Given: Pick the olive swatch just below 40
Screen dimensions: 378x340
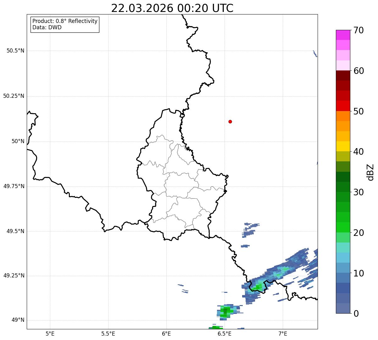Looking at the screenshot, I should click(x=343, y=156).
